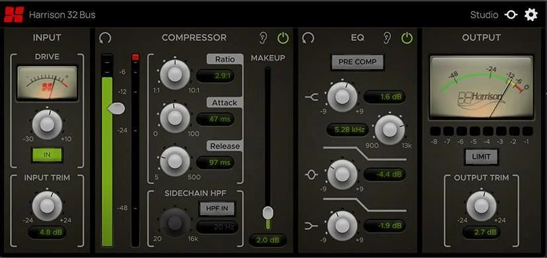Click the Drive VU meter
Screen dimensions: 547x258
point(47,84)
